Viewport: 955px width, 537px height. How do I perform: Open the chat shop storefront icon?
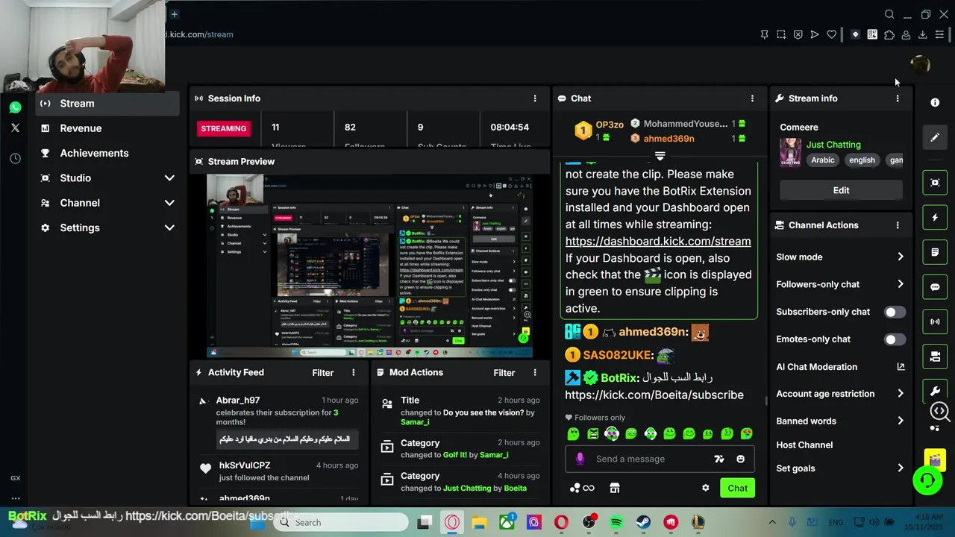(615, 488)
